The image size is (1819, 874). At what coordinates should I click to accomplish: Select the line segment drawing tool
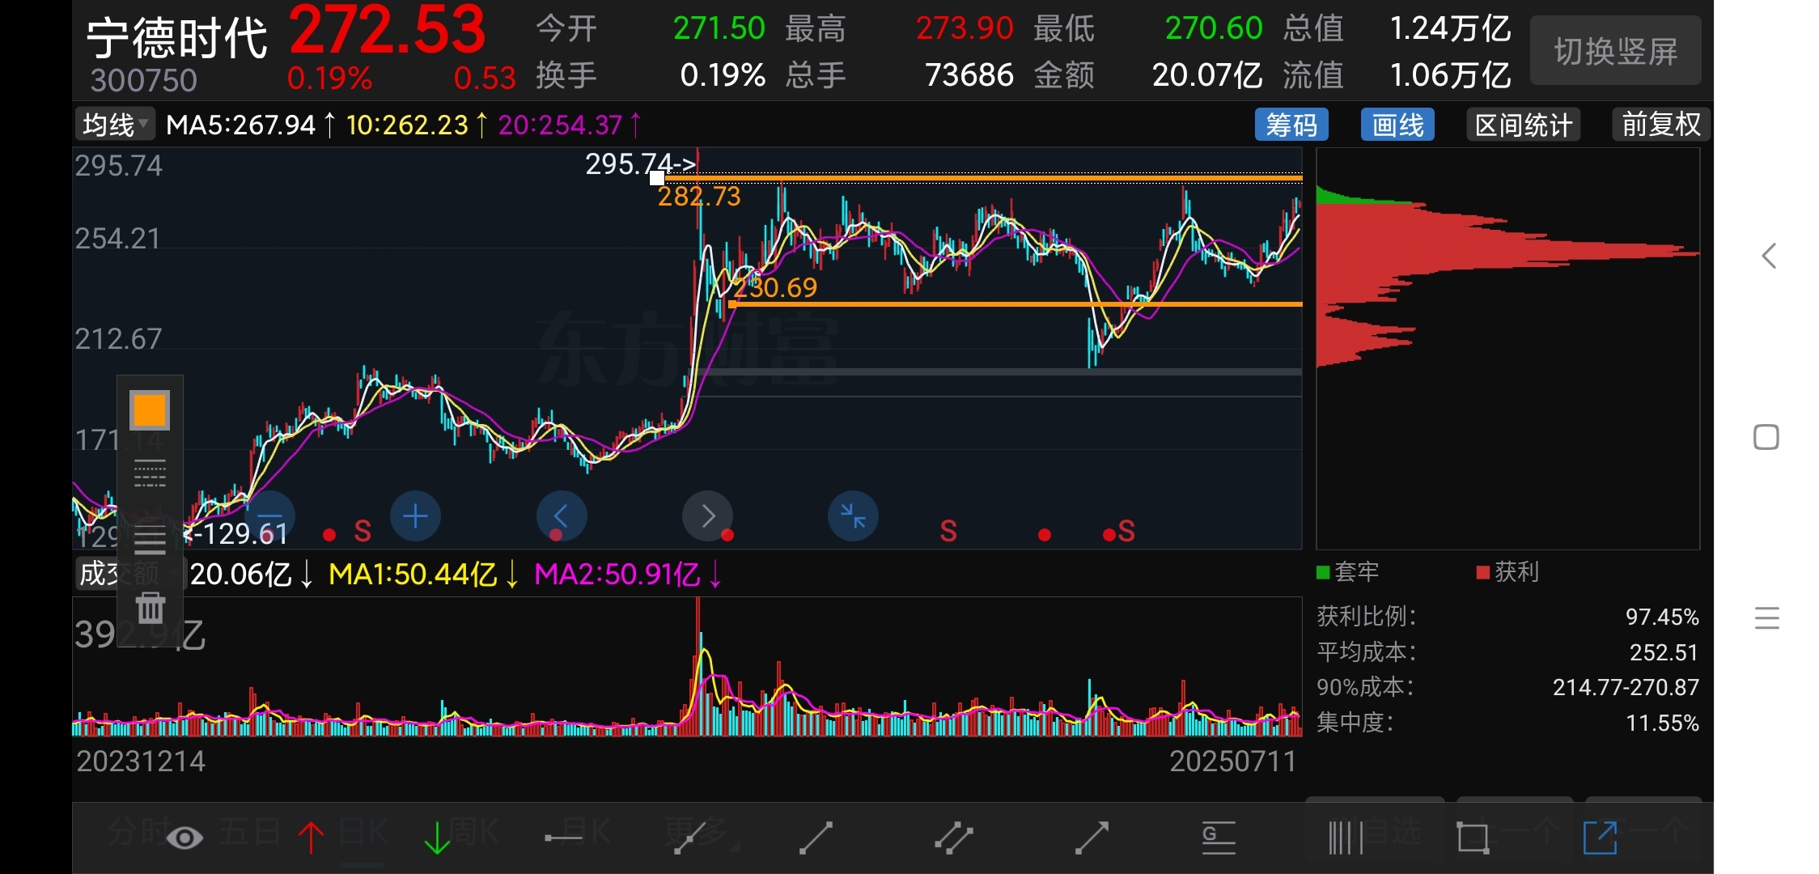[x=816, y=838]
